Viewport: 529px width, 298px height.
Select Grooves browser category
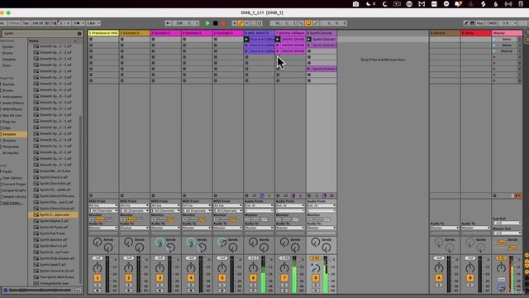[x=9, y=141]
